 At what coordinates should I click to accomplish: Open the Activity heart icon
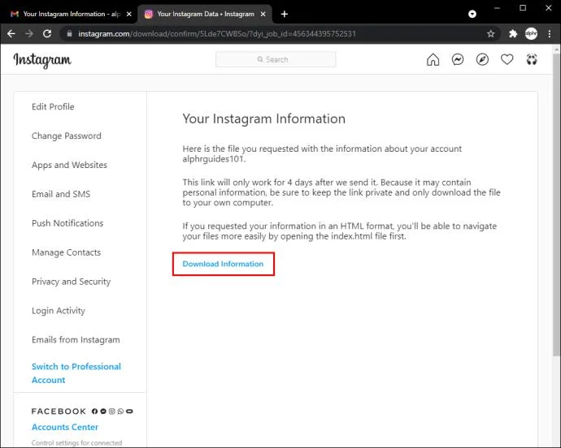(x=507, y=59)
